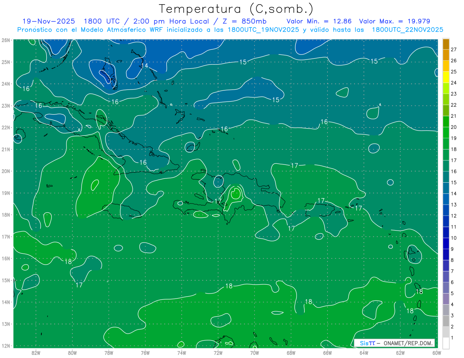Click the "19N" latitude label

(6, 193)
